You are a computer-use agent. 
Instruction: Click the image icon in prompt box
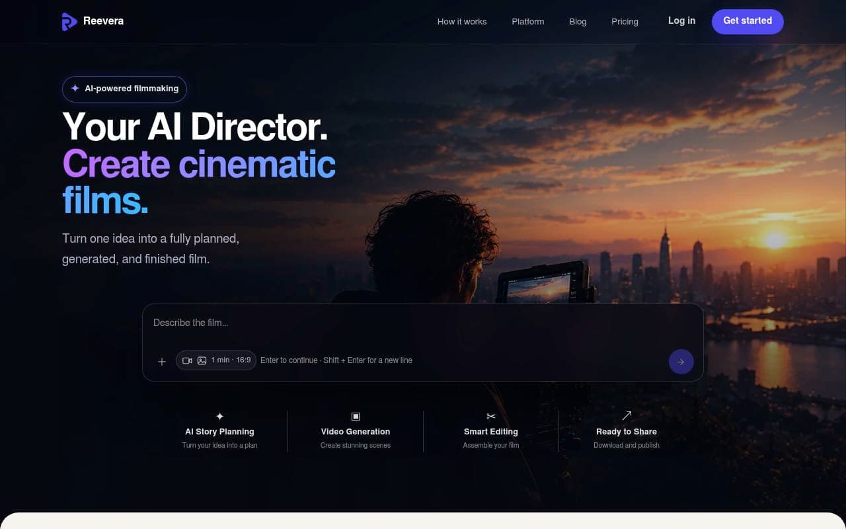[x=202, y=360]
